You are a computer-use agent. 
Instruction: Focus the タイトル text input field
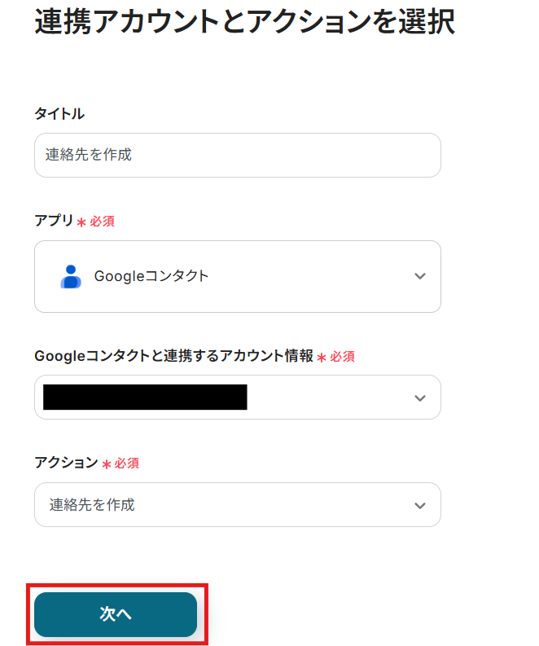pos(237,155)
